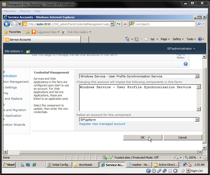Click the Cancel button
Screen dimensions: 210x175
(x=182, y=137)
